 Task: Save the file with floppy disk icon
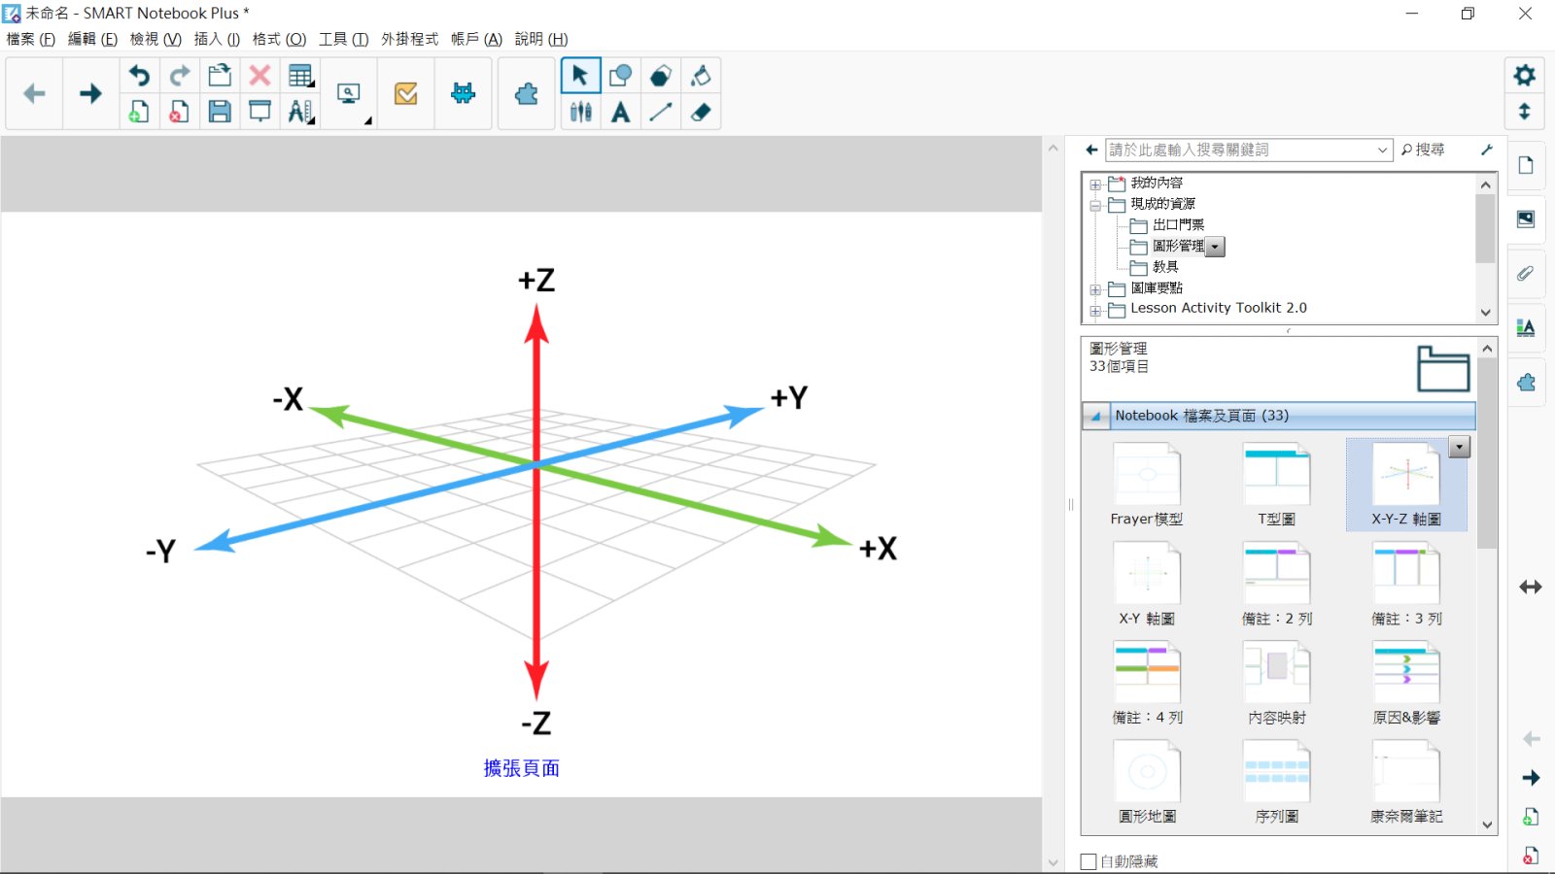coord(220,113)
